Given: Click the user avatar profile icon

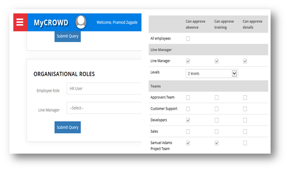Looking at the screenshot, I should (x=81, y=22).
